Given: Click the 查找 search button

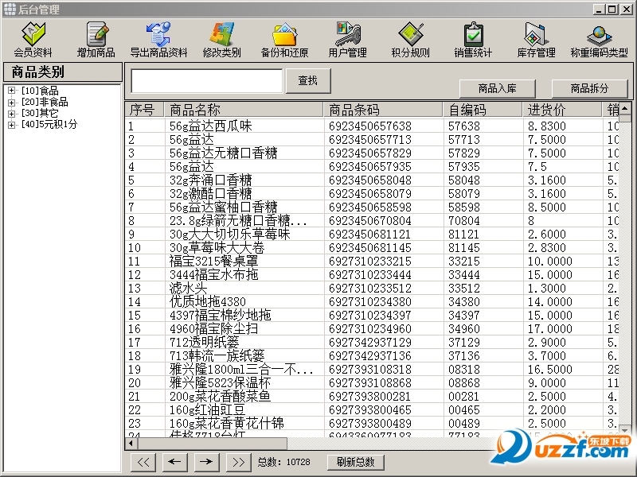Looking at the screenshot, I should (x=308, y=81).
